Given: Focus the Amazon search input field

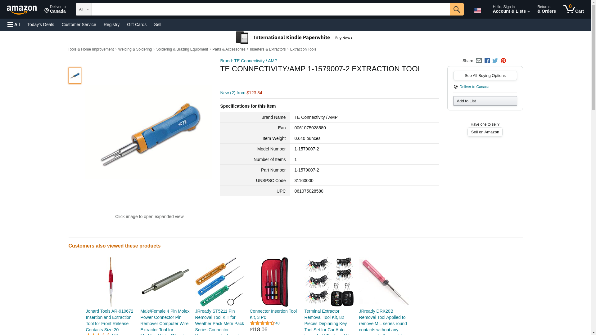Looking at the screenshot, I should click(271, 9).
